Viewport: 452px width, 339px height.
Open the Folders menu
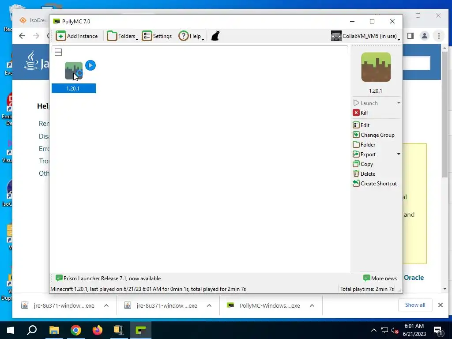122,36
